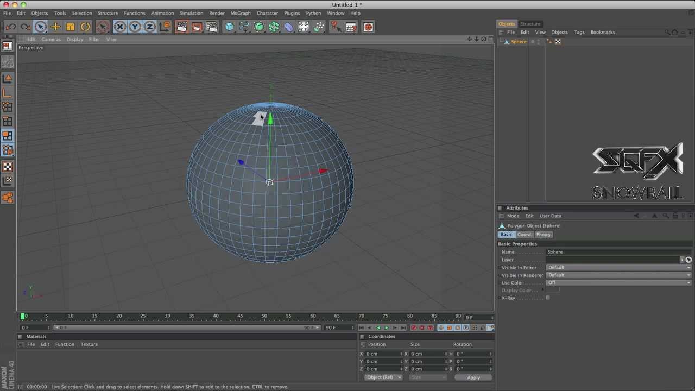The width and height of the screenshot is (695, 391).
Task: Enable the X-Ray checkbox
Action: click(x=548, y=298)
